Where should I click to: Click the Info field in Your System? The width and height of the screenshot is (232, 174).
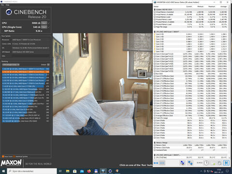(x=30, y=56)
